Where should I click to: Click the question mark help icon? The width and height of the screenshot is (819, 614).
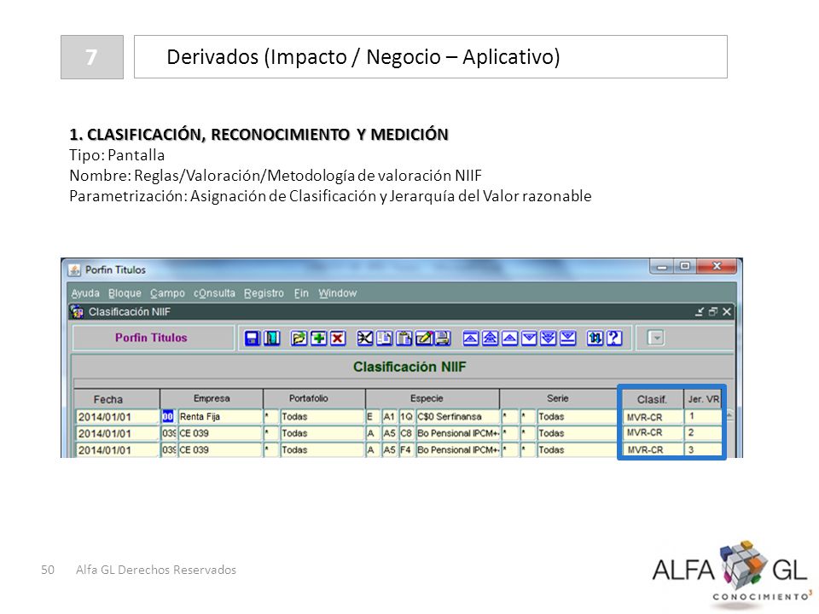point(614,339)
